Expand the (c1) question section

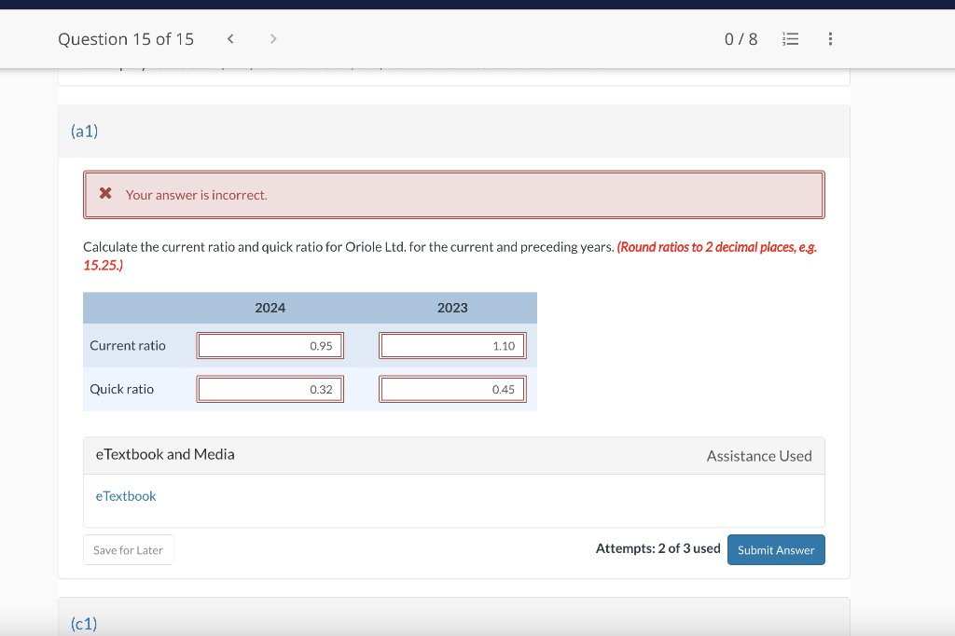(84, 623)
